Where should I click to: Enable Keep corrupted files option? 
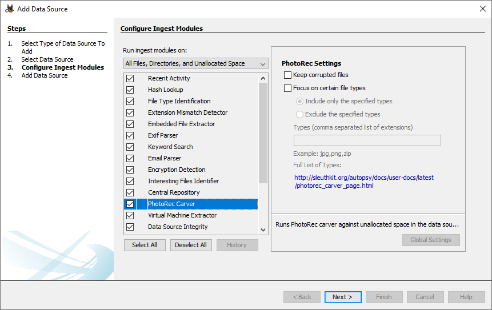288,75
